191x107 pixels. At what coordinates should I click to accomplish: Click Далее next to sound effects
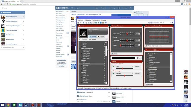click(137, 66)
